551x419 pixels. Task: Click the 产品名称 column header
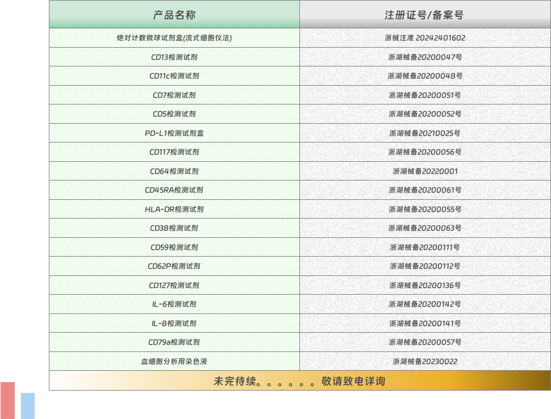click(174, 15)
